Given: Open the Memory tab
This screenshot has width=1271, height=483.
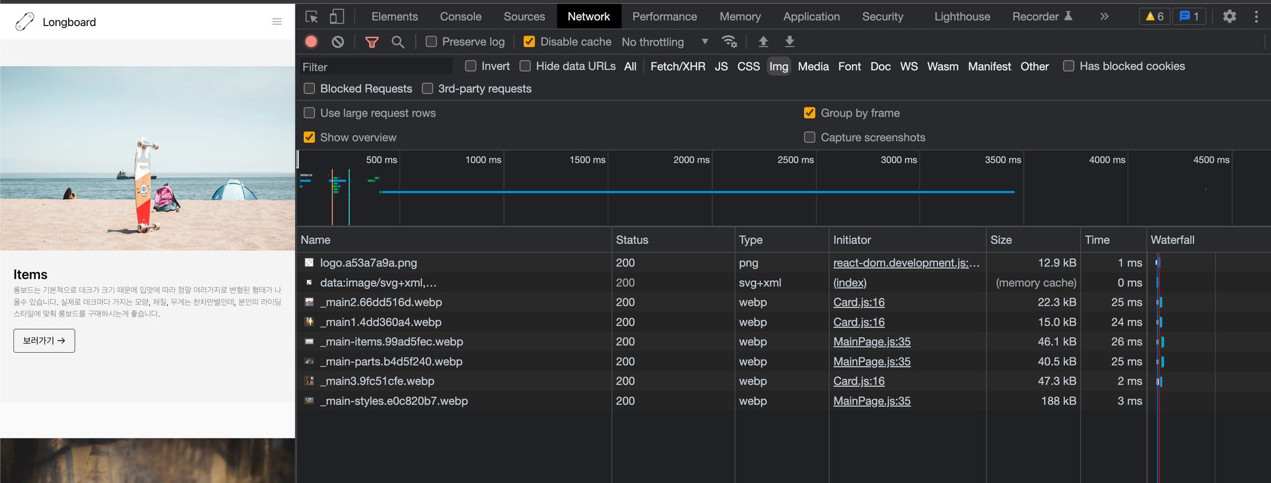Looking at the screenshot, I should [x=740, y=17].
